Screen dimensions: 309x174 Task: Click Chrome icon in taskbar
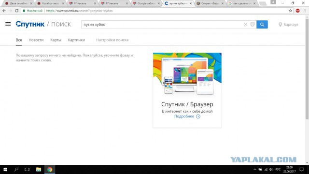click(x=50, y=170)
